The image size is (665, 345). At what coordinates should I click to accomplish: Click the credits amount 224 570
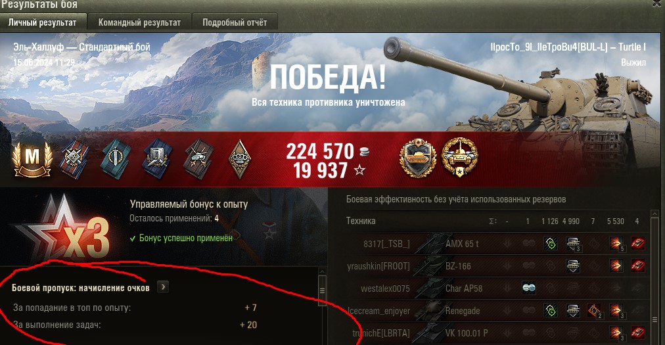(x=320, y=151)
